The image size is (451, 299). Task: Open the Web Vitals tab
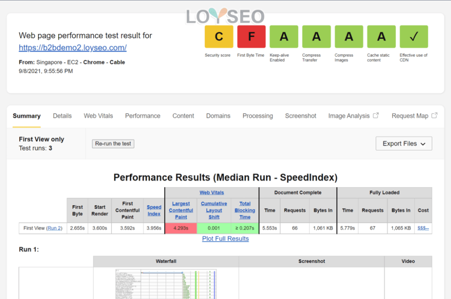click(98, 116)
